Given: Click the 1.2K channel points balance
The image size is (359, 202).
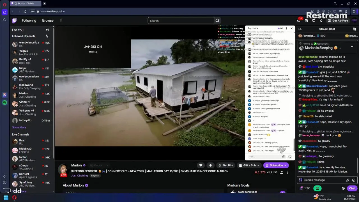Looking at the screenshot, I should pyautogui.click(x=305, y=189).
